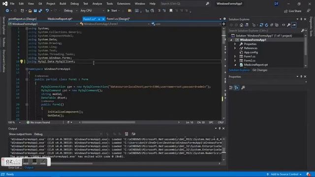Click the DT account badge
Viewport: 315px width, 177px height.
click(277, 3)
